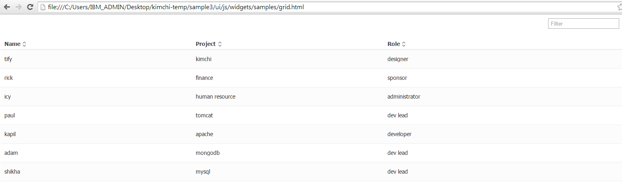This screenshot has height=182, width=622.
Task: Click the Project column header text
Action: (x=205, y=44)
